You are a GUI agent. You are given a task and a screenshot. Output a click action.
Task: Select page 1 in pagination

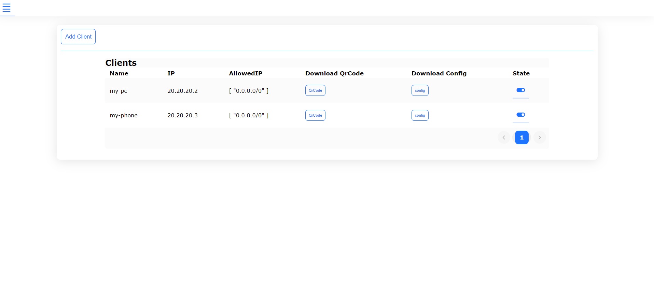[522, 137]
